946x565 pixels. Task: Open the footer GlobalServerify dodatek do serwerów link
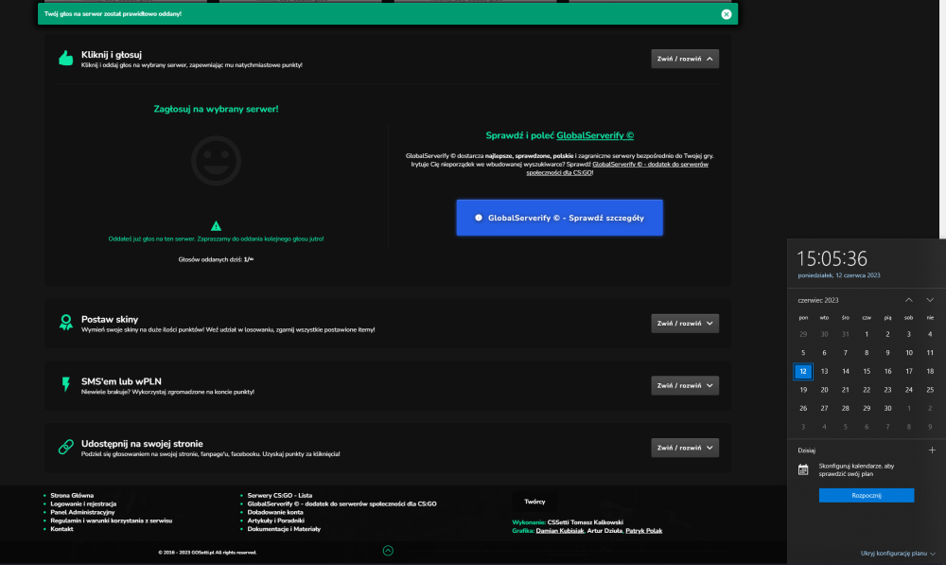coord(342,503)
